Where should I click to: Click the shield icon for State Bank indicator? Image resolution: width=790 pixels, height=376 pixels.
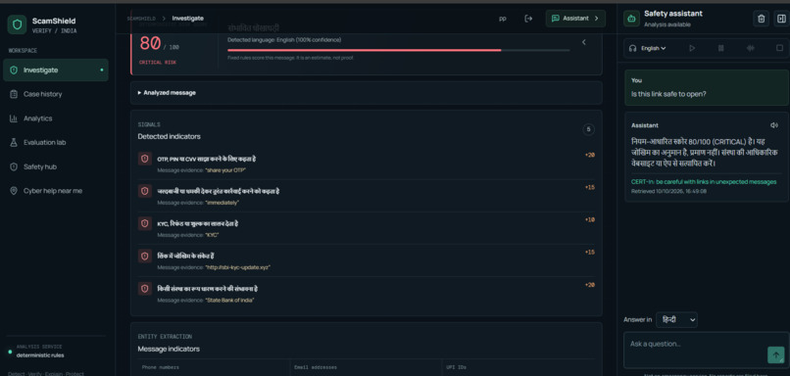[145, 289]
